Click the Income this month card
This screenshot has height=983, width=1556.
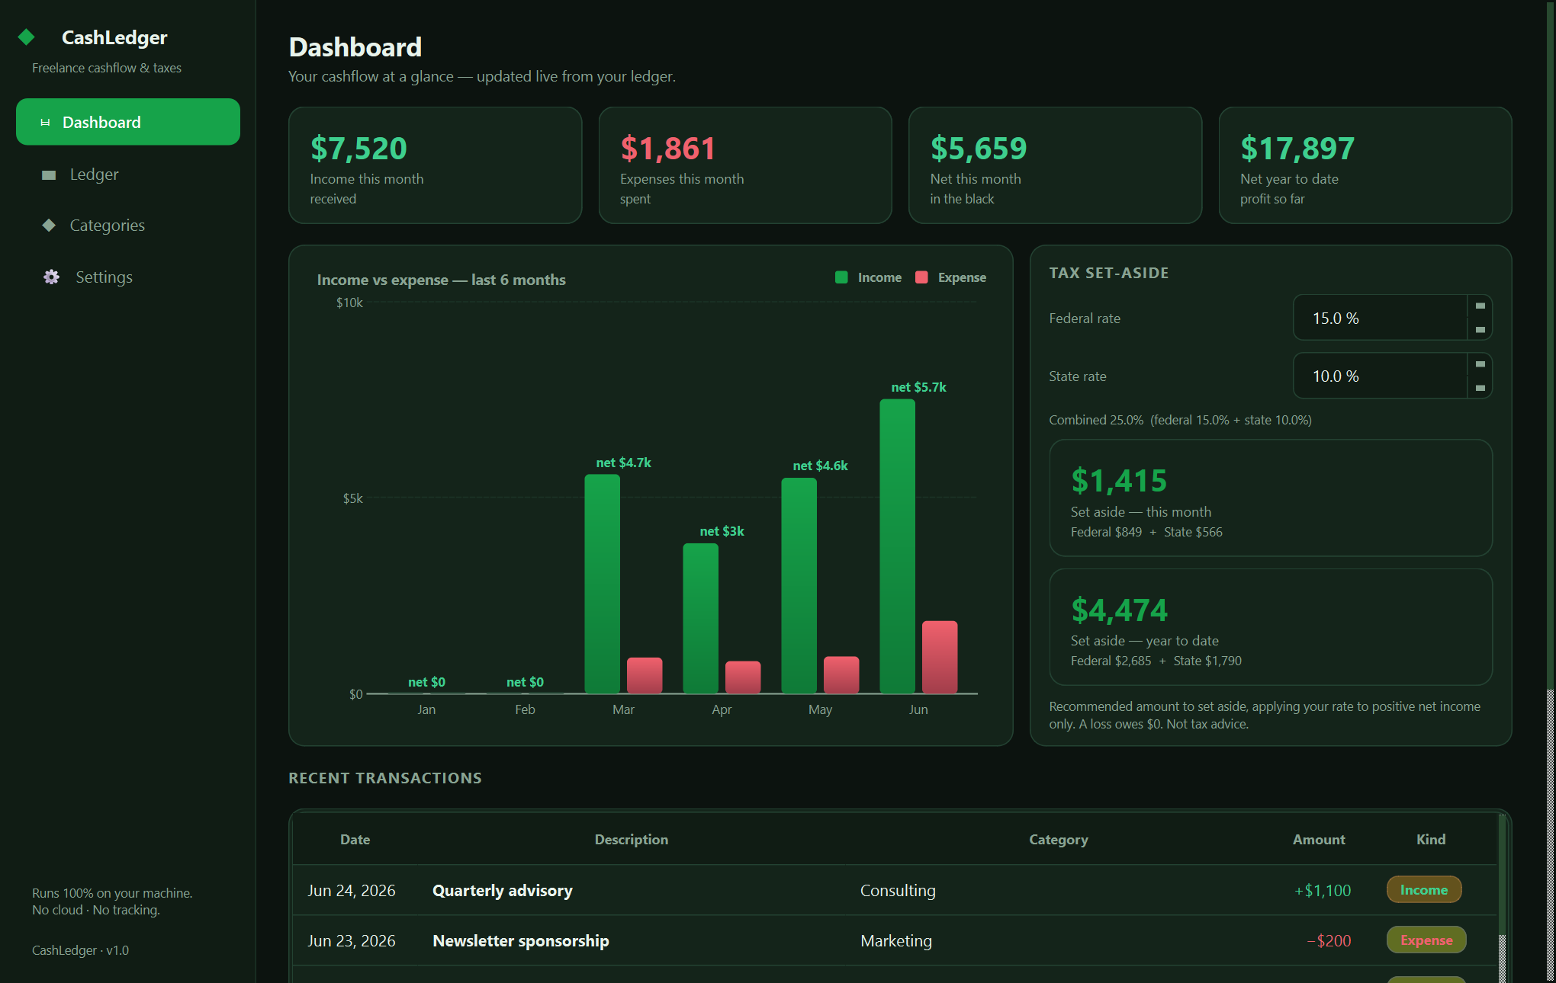point(435,165)
